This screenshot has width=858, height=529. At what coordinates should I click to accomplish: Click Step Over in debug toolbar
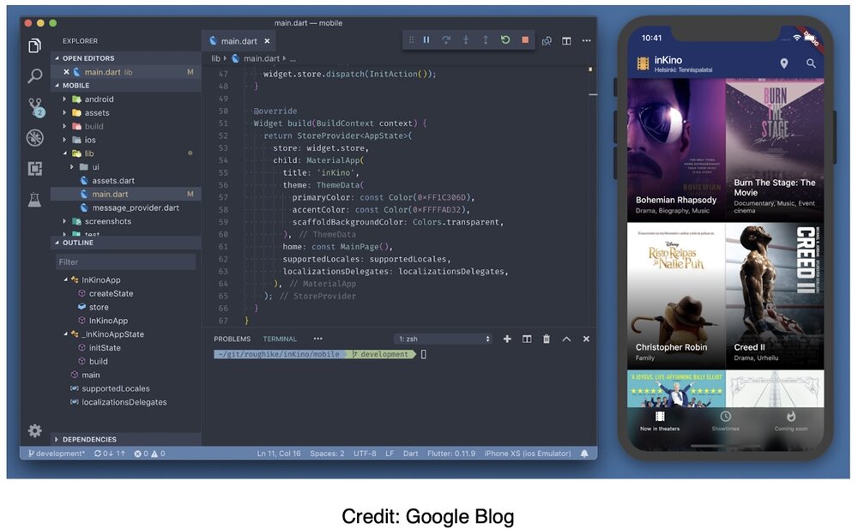(x=446, y=40)
